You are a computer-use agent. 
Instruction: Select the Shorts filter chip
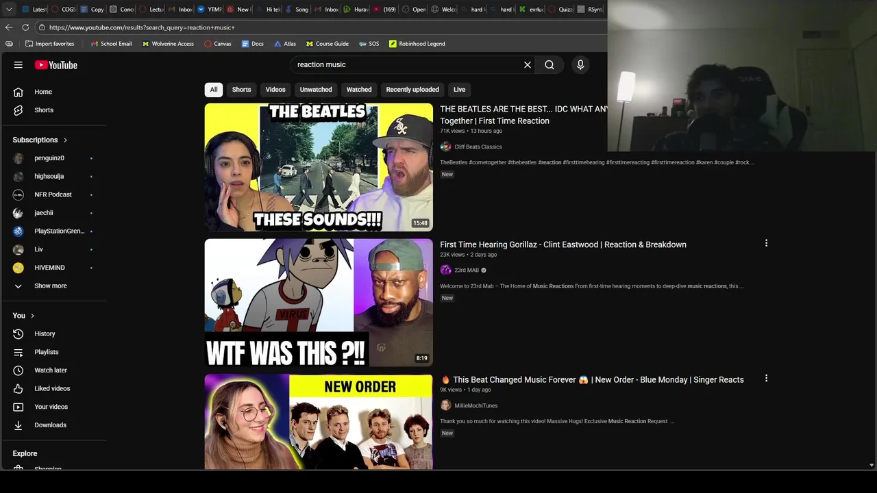click(x=241, y=90)
